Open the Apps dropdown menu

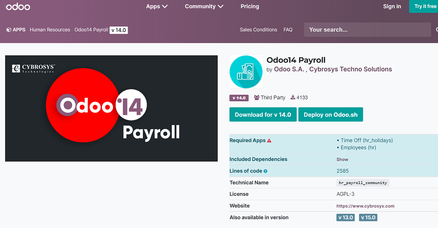tap(157, 6)
